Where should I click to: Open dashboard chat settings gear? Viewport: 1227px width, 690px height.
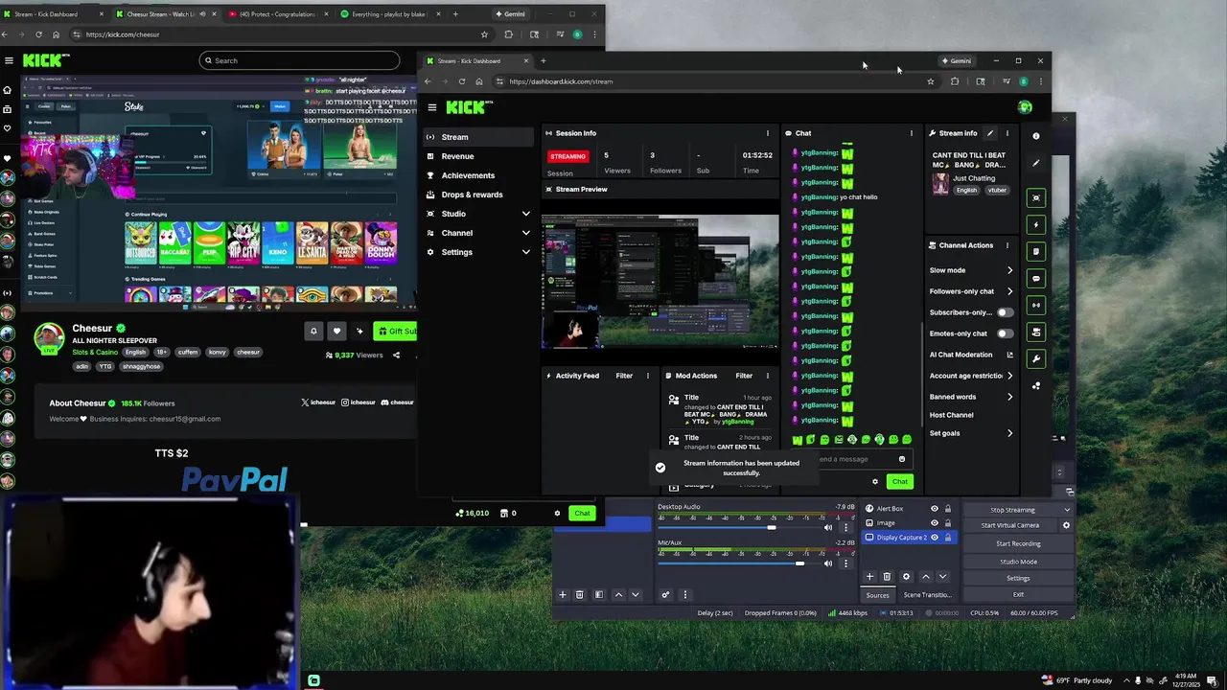click(x=874, y=482)
